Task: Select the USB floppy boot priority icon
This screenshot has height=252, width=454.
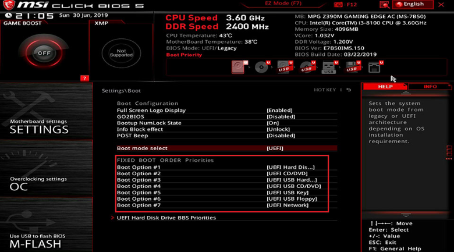Action: 352,67
